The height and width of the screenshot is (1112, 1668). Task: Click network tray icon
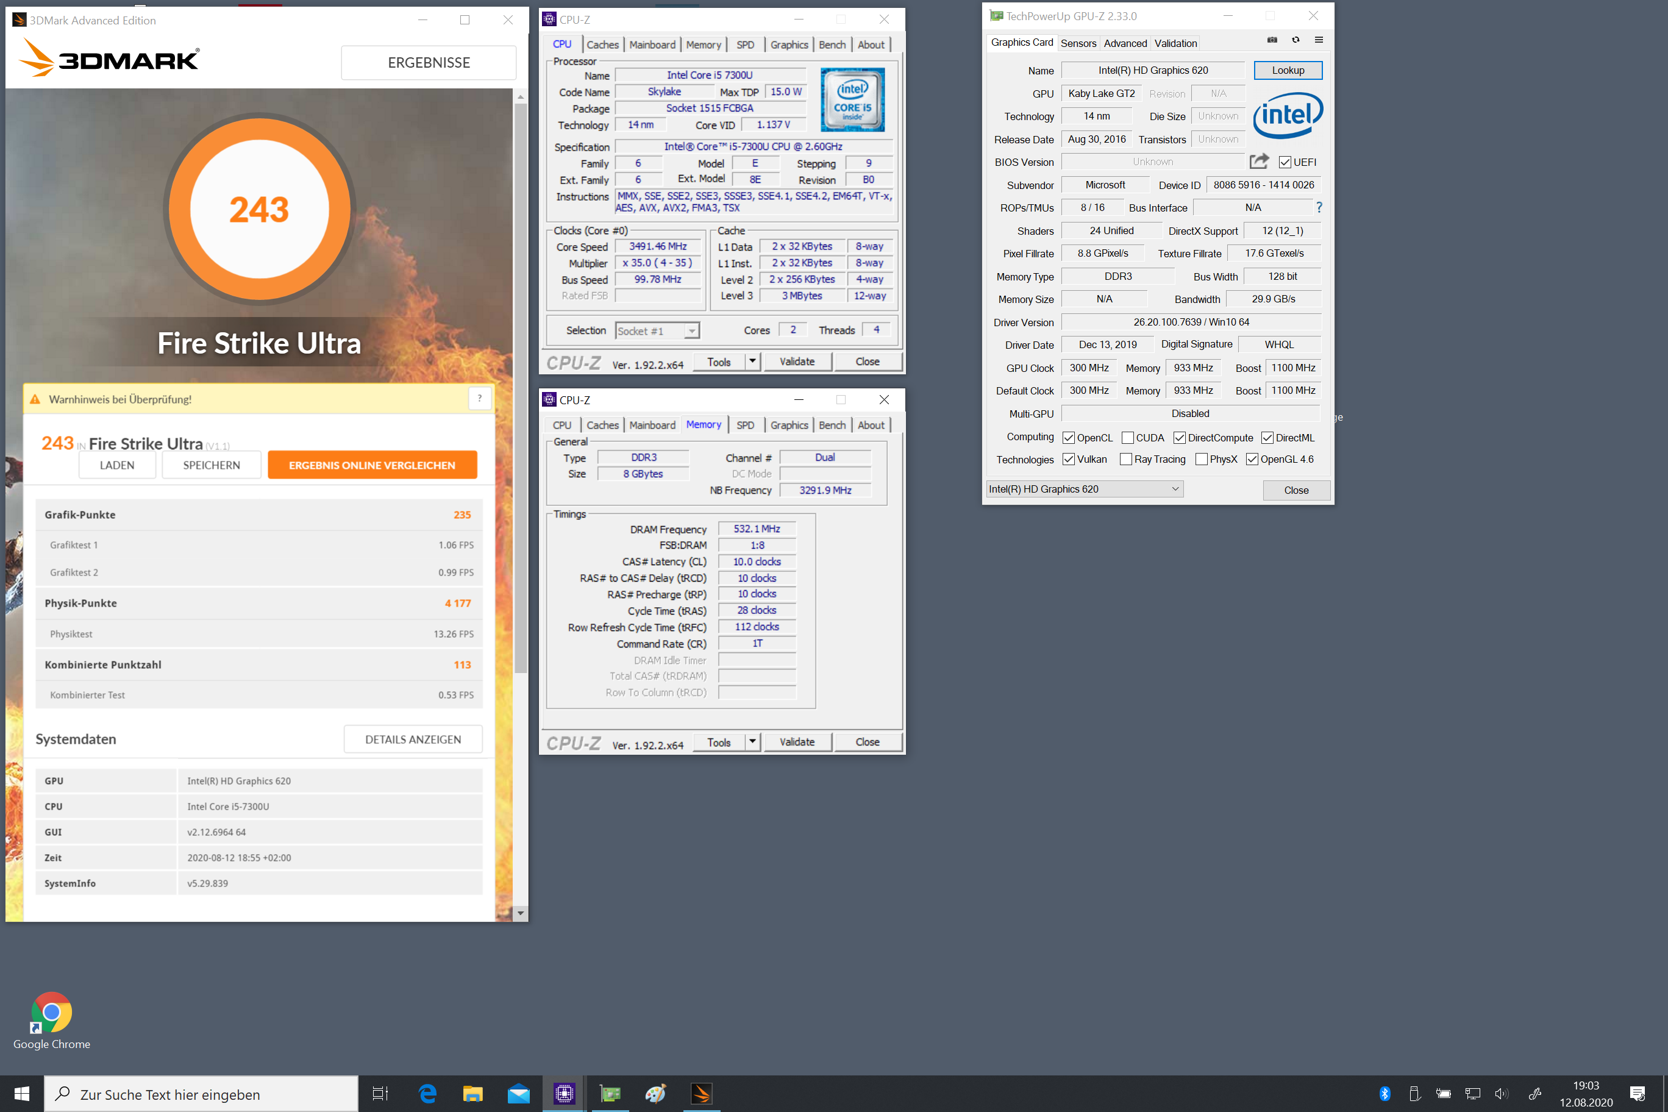(1472, 1093)
